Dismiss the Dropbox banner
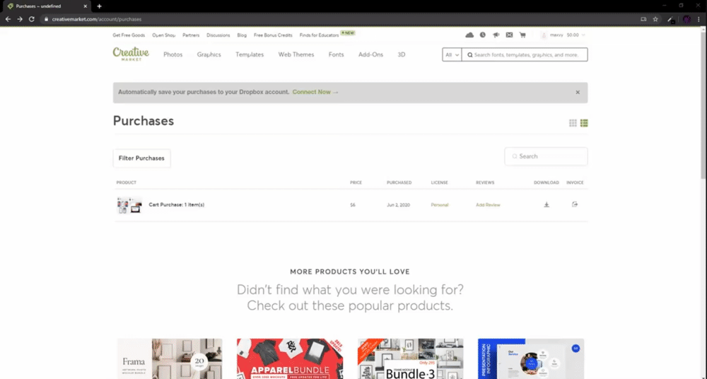Viewport: 707px width, 379px height. [x=578, y=92]
